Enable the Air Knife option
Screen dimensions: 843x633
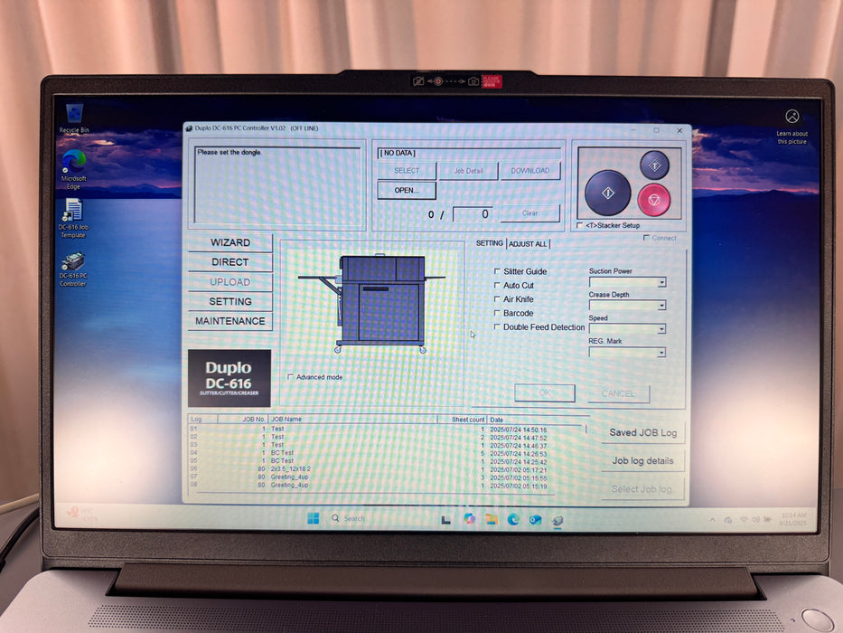497,298
